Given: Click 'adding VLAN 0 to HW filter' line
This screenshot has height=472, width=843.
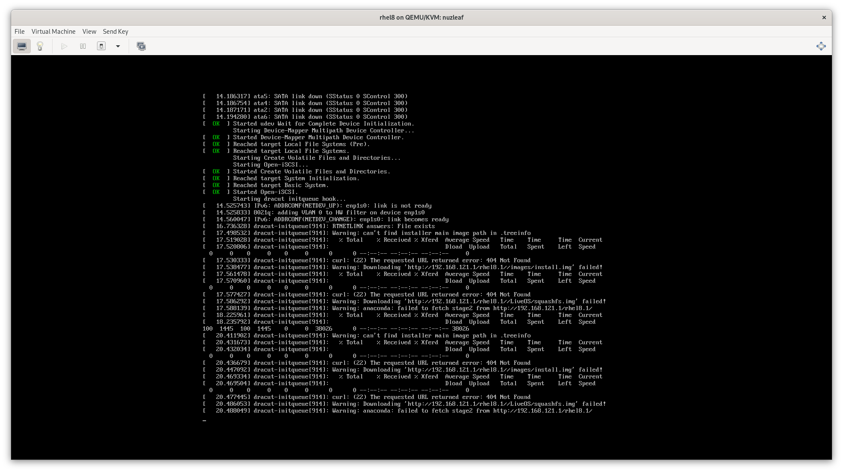Looking at the screenshot, I should 314,213.
